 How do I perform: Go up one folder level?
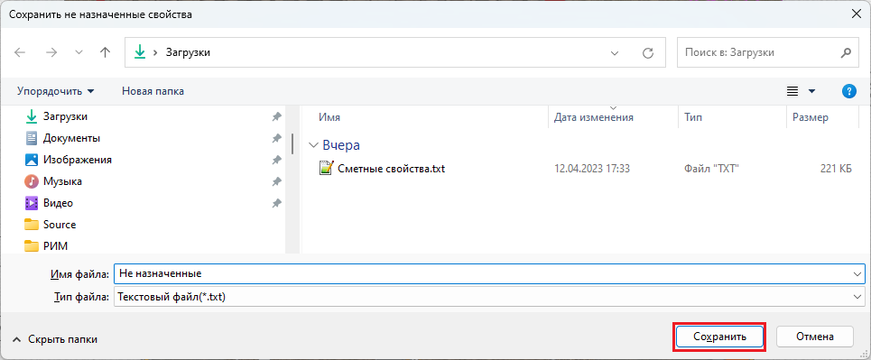coord(105,52)
